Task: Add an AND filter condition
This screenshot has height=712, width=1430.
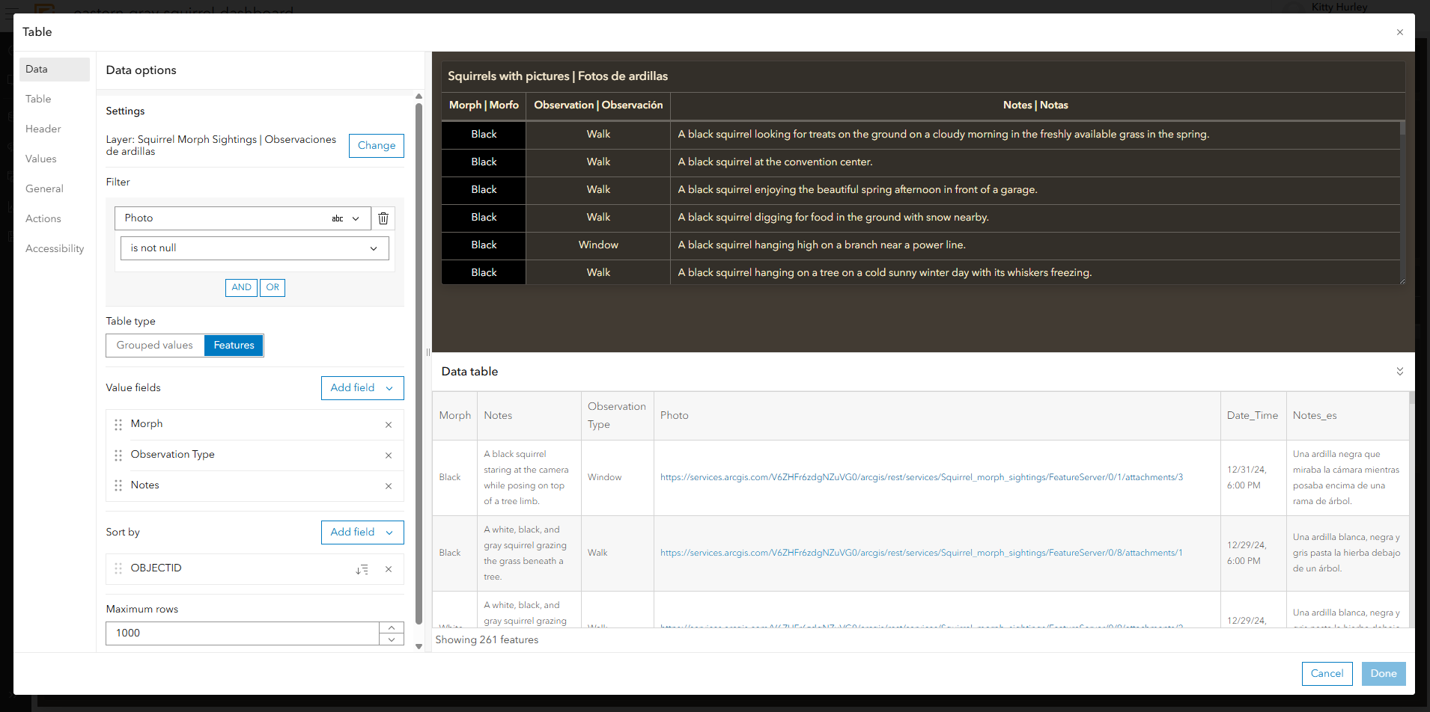Action: point(241,288)
